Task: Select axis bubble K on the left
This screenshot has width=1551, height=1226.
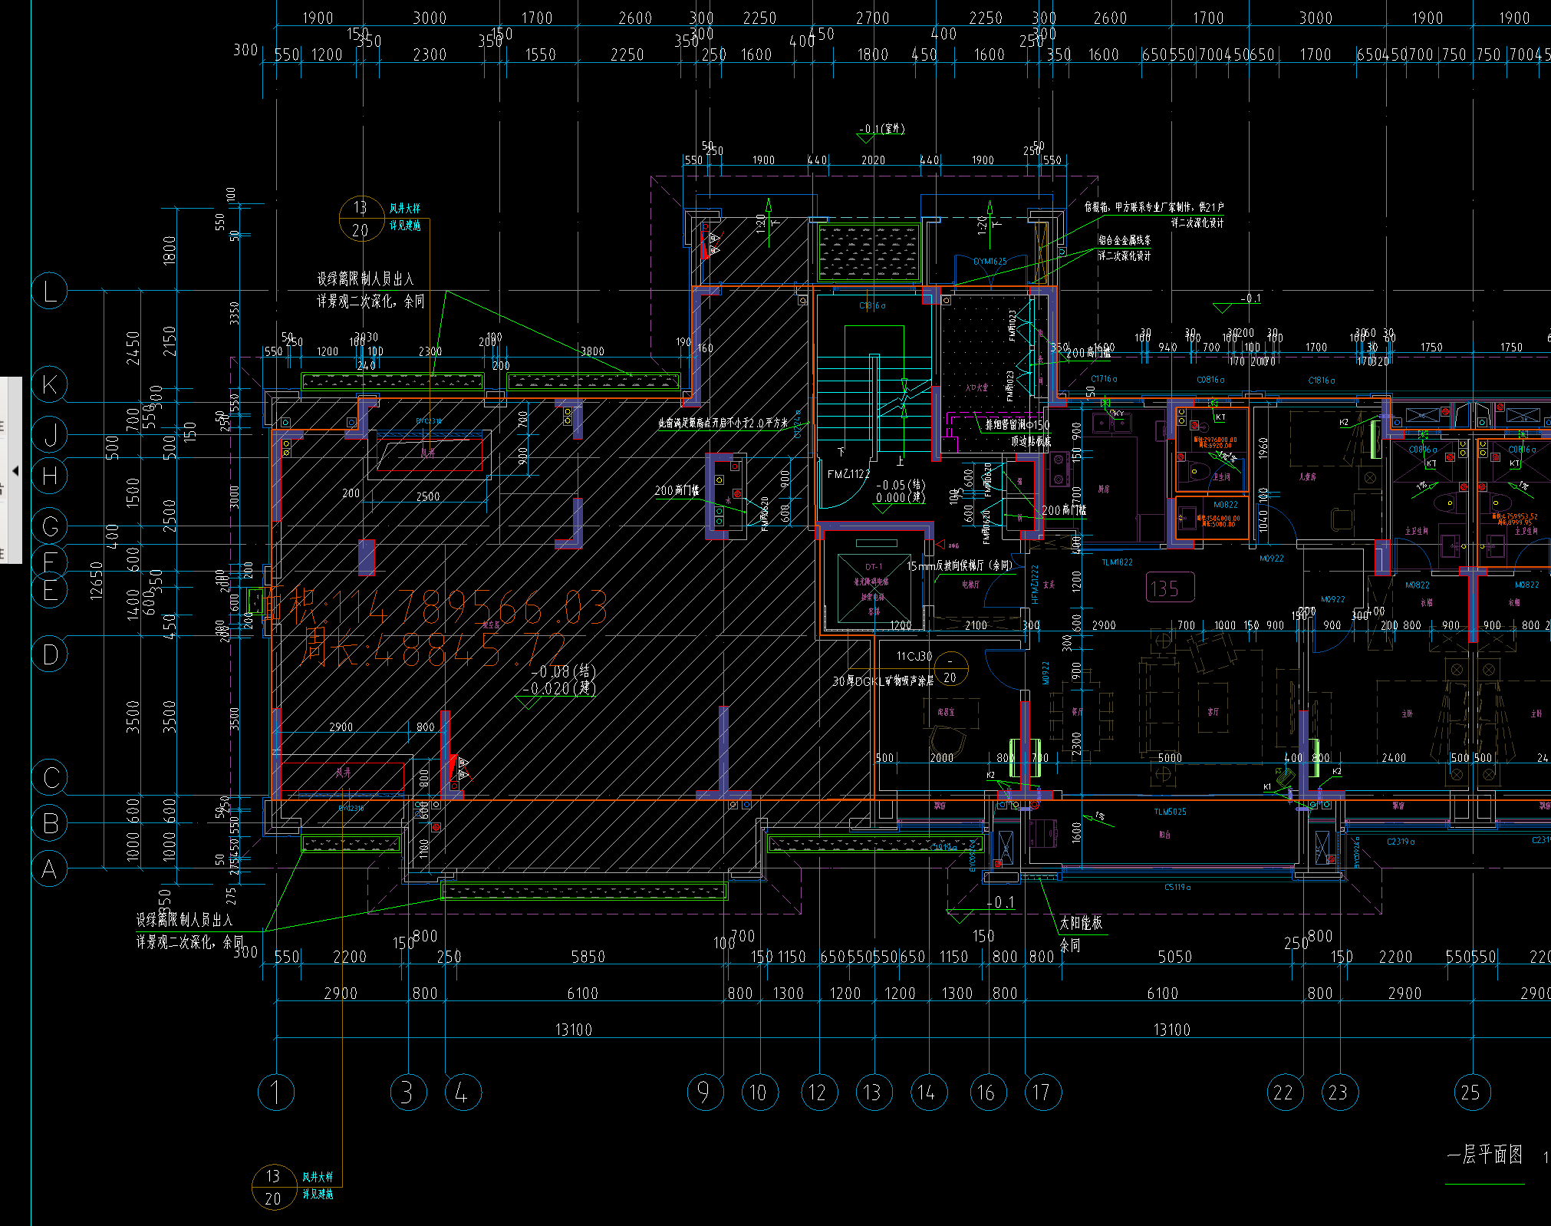Action: [50, 384]
